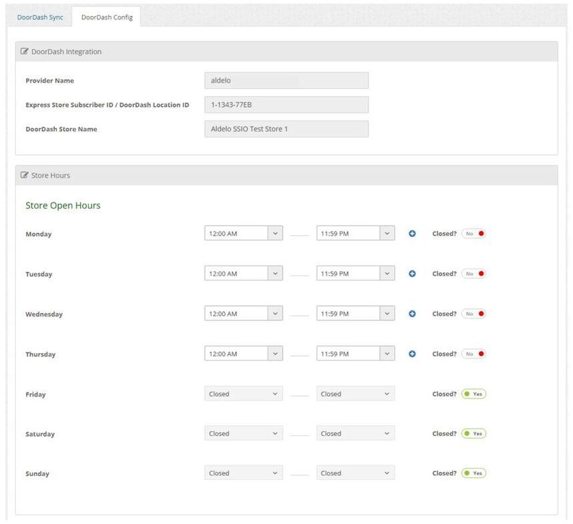Open Monday closing time 11:59 PM dropdown
This screenshot has height=524, width=573.
[355, 234]
